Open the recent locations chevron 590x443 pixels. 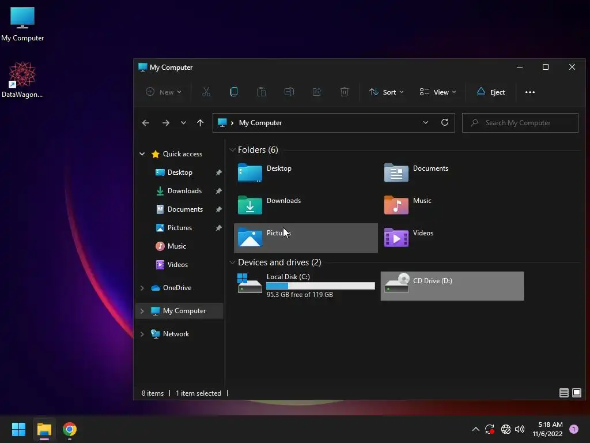tap(183, 123)
